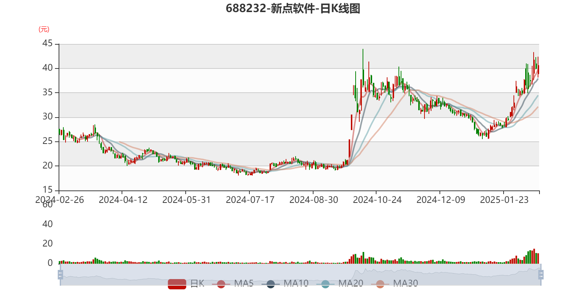Click the 0 volume axis label
586x293 pixels.
(50, 263)
